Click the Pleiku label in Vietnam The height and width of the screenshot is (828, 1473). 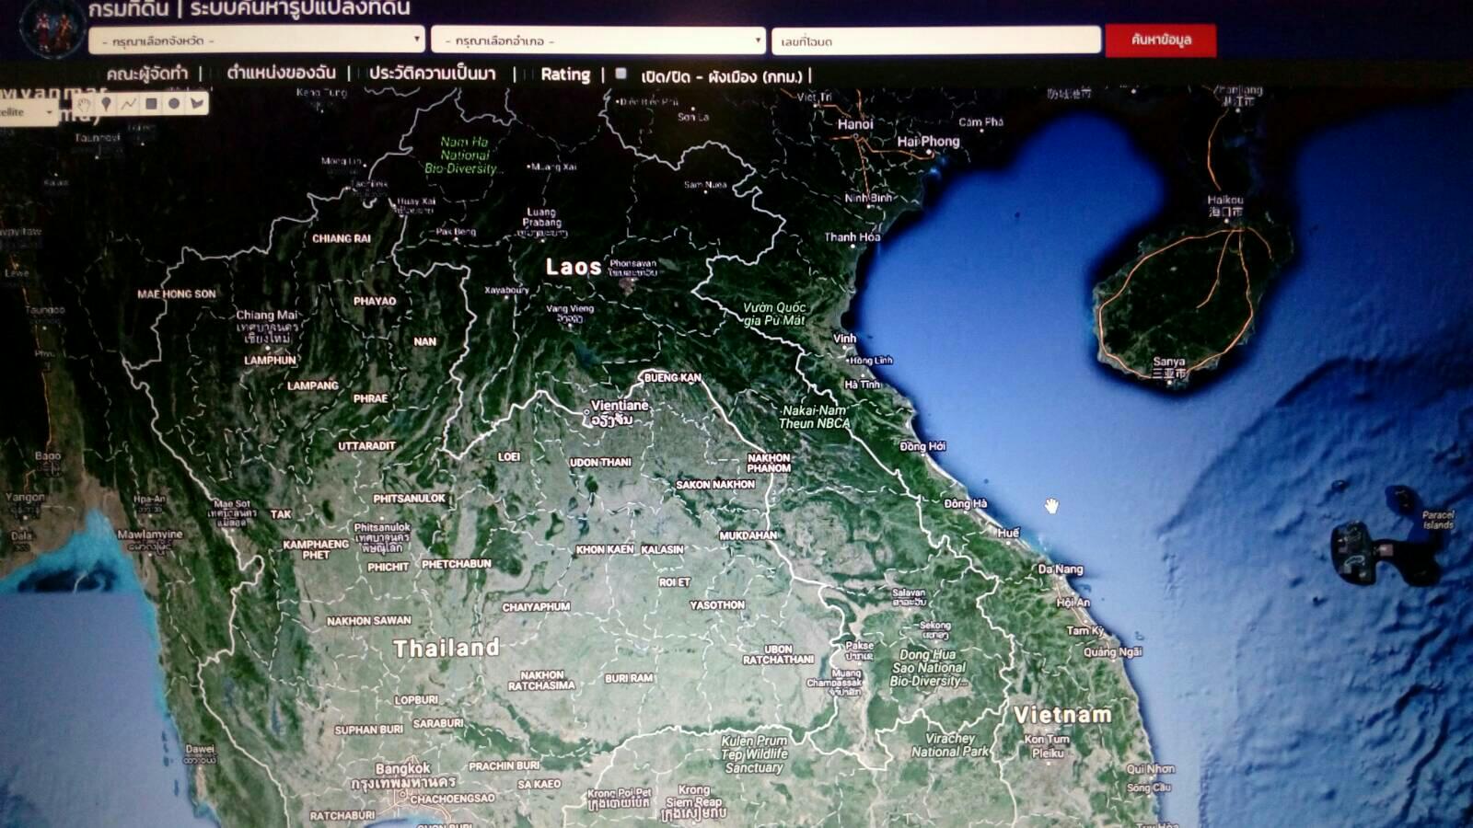(1048, 753)
